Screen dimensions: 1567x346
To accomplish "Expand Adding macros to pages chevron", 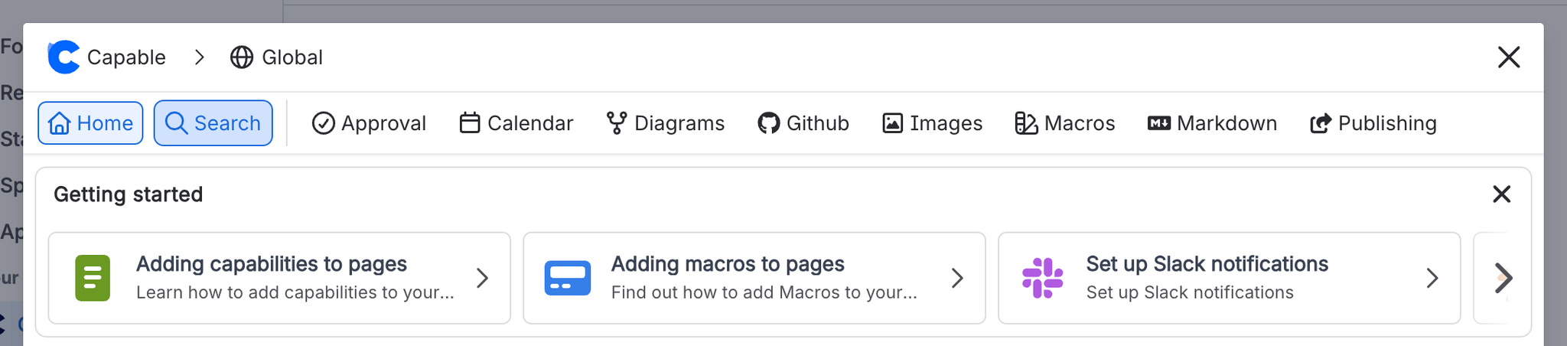I will click(957, 278).
